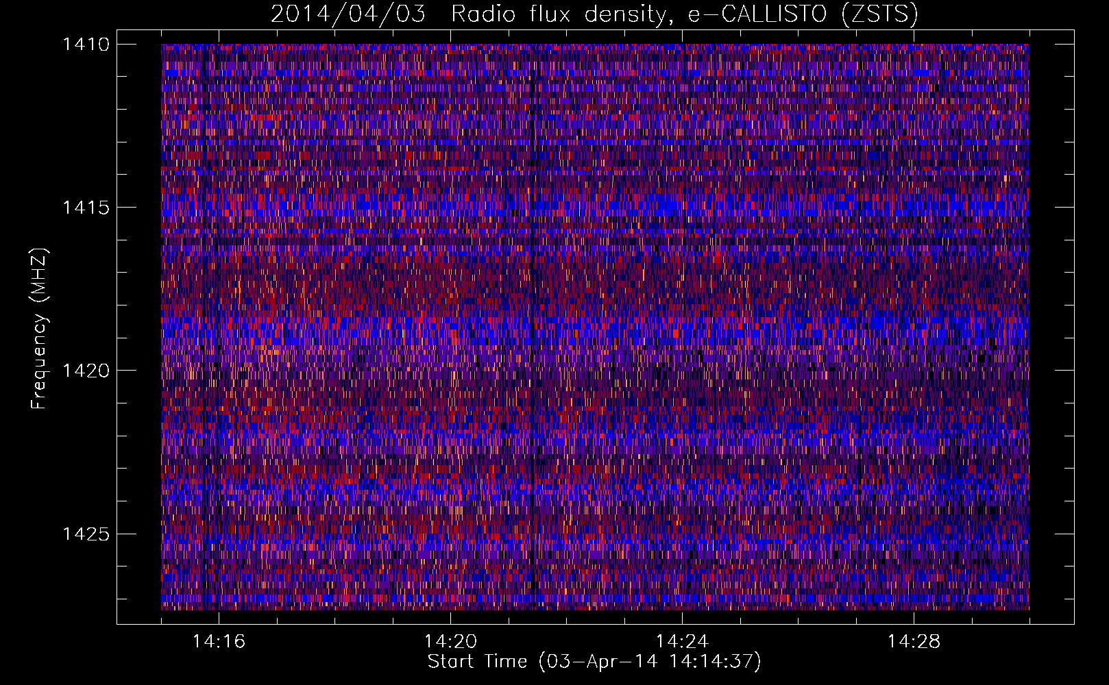Select the 'Start Time (03-Apr-14 14:14:37)' label
Screen dimensions: 1109x685
594,662
